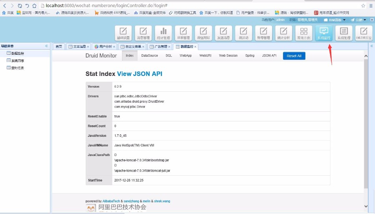
Task: Open 基础设置 toolbar module
Action: [123, 33]
